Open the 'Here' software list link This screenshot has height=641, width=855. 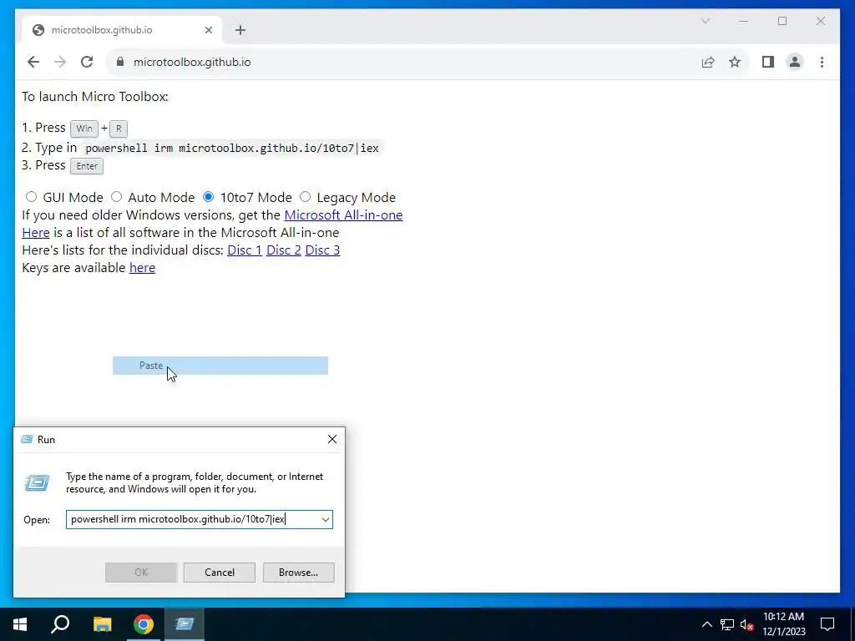coord(35,232)
